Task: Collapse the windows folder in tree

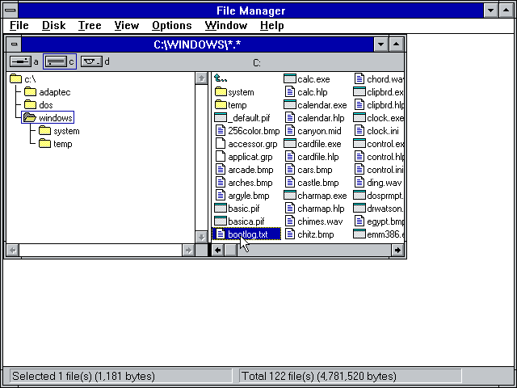Action: tap(31, 118)
